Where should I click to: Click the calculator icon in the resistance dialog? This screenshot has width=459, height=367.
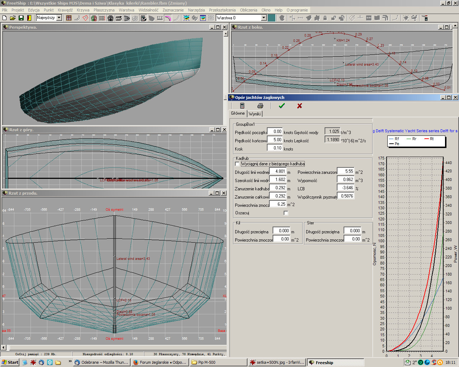click(x=242, y=106)
